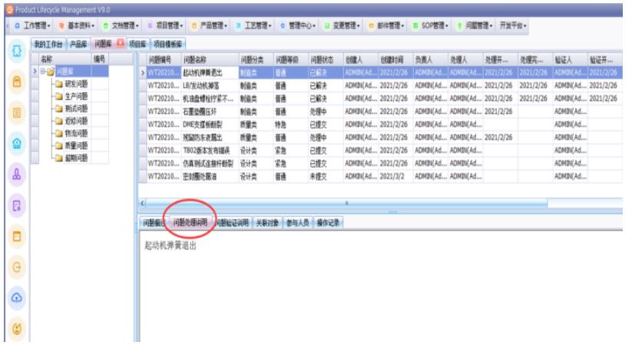Viewport: 632px width, 352px height.
Task: Click the 特急 level cell
Action: click(291, 125)
